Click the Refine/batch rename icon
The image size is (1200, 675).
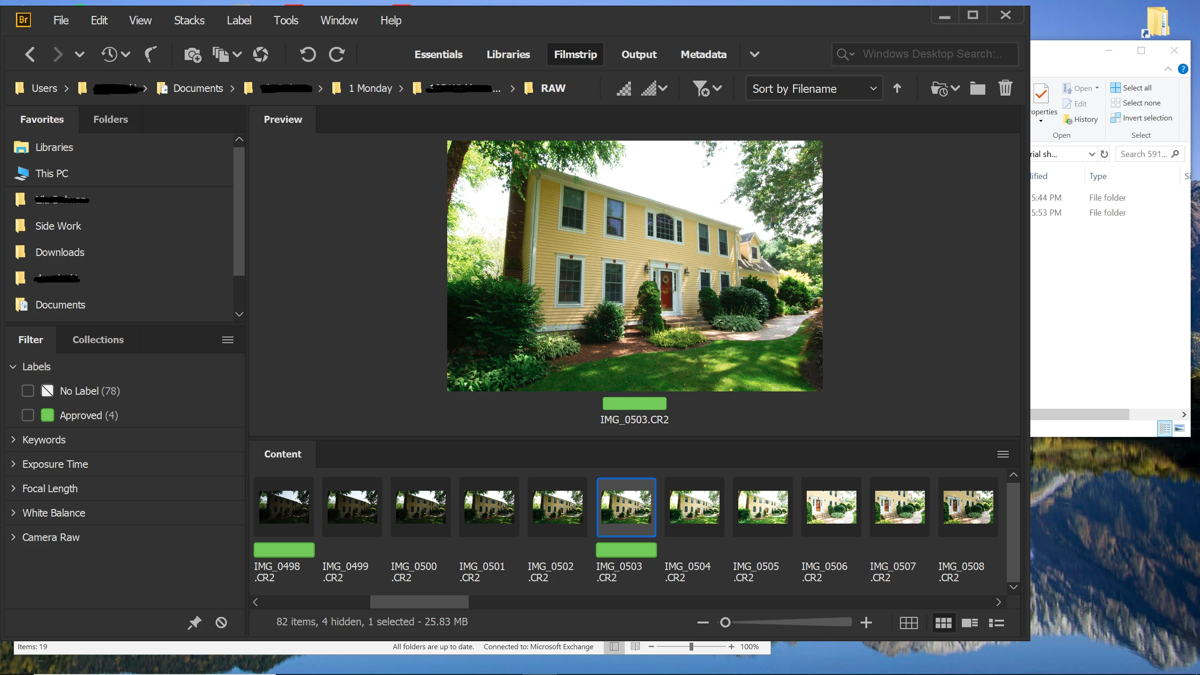click(220, 54)
